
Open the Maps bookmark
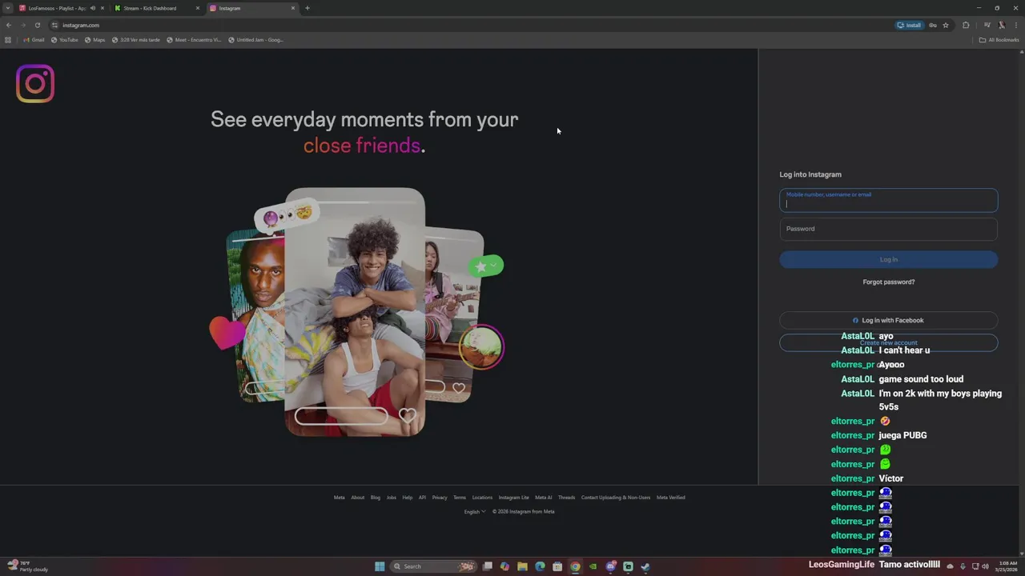[x=94, y=40]
